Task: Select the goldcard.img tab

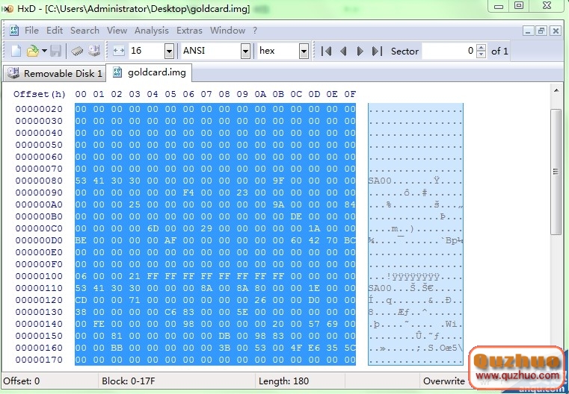Action: [149, 72]
